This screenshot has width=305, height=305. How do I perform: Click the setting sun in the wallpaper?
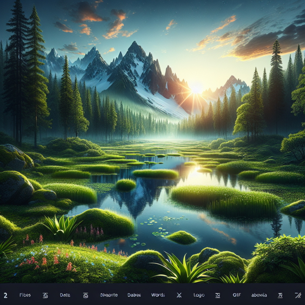[196, 88]
